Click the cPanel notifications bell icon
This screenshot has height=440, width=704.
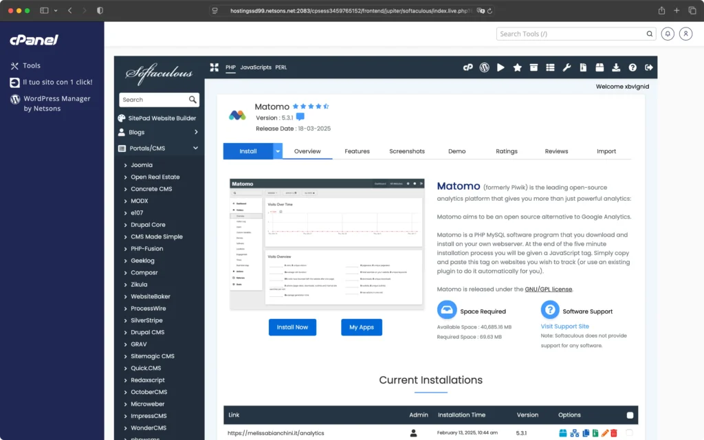click(x=667, y=34)
